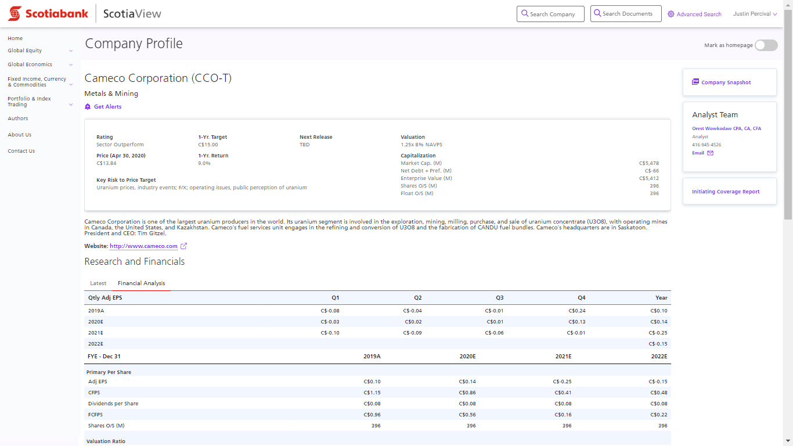The image size is (793, 446).
Task: Click the Advanced Search gear icon
Action: (671, 13)
